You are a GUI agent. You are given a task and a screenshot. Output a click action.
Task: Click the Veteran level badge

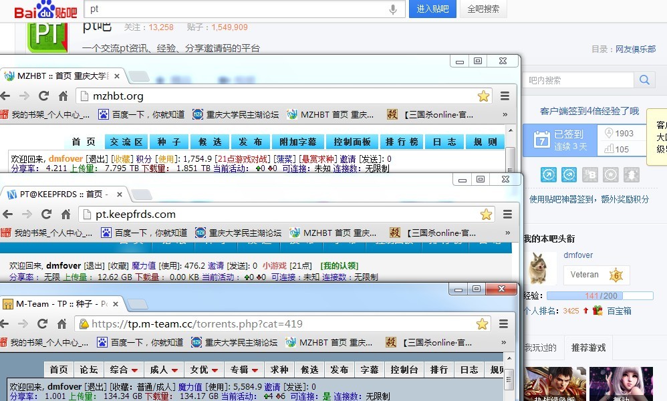(x=596, y=275)
